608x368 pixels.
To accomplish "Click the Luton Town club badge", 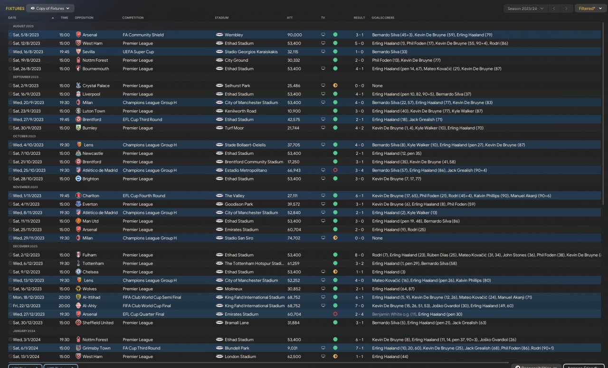I will 78,111.
